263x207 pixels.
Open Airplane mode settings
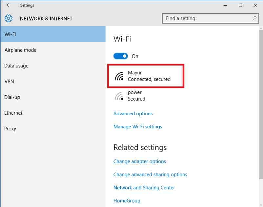point(20,50)
